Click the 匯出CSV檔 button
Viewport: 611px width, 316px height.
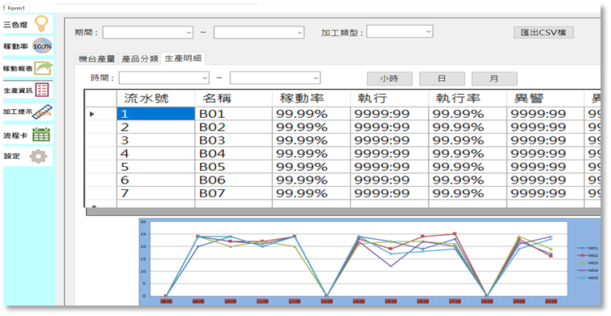coord(544,32)
